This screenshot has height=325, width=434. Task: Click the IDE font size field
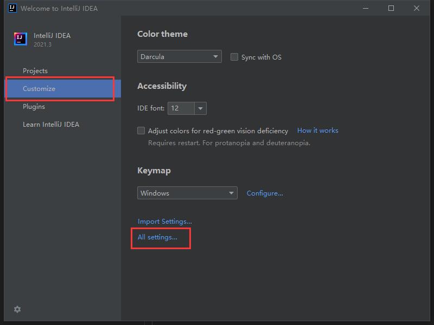point(181,108)
